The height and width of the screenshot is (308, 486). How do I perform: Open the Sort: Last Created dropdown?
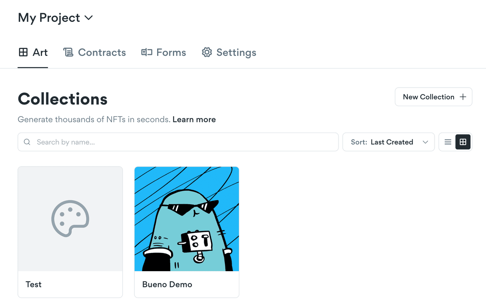pos(388,142)
